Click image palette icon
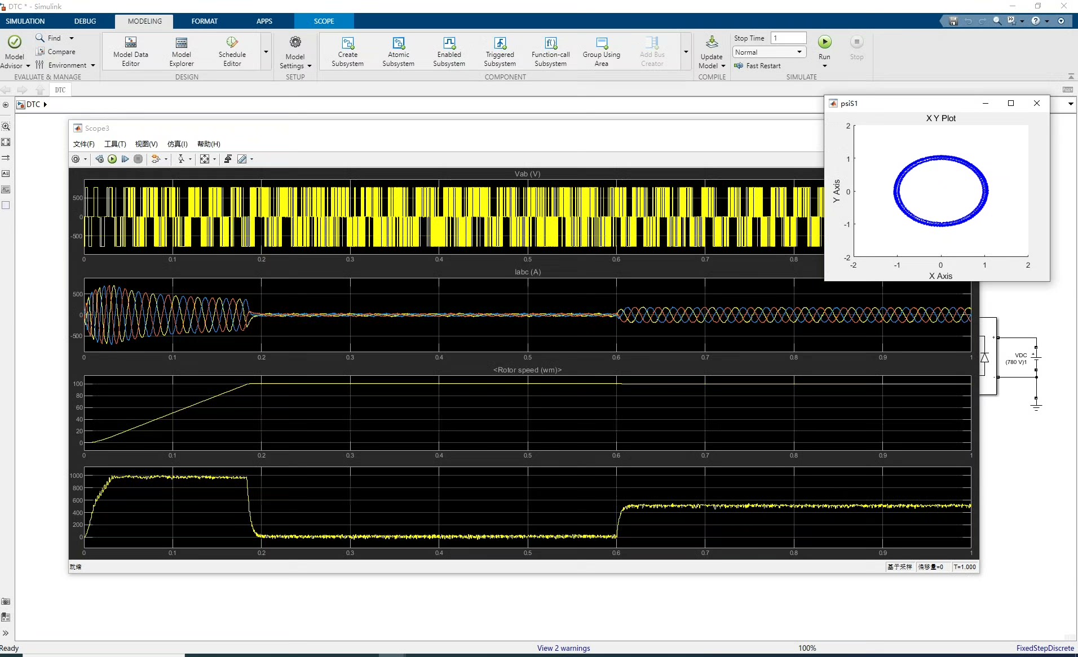Image resolution: width=1078 pixels, height=657 pixels. click(x=6, y=189)
